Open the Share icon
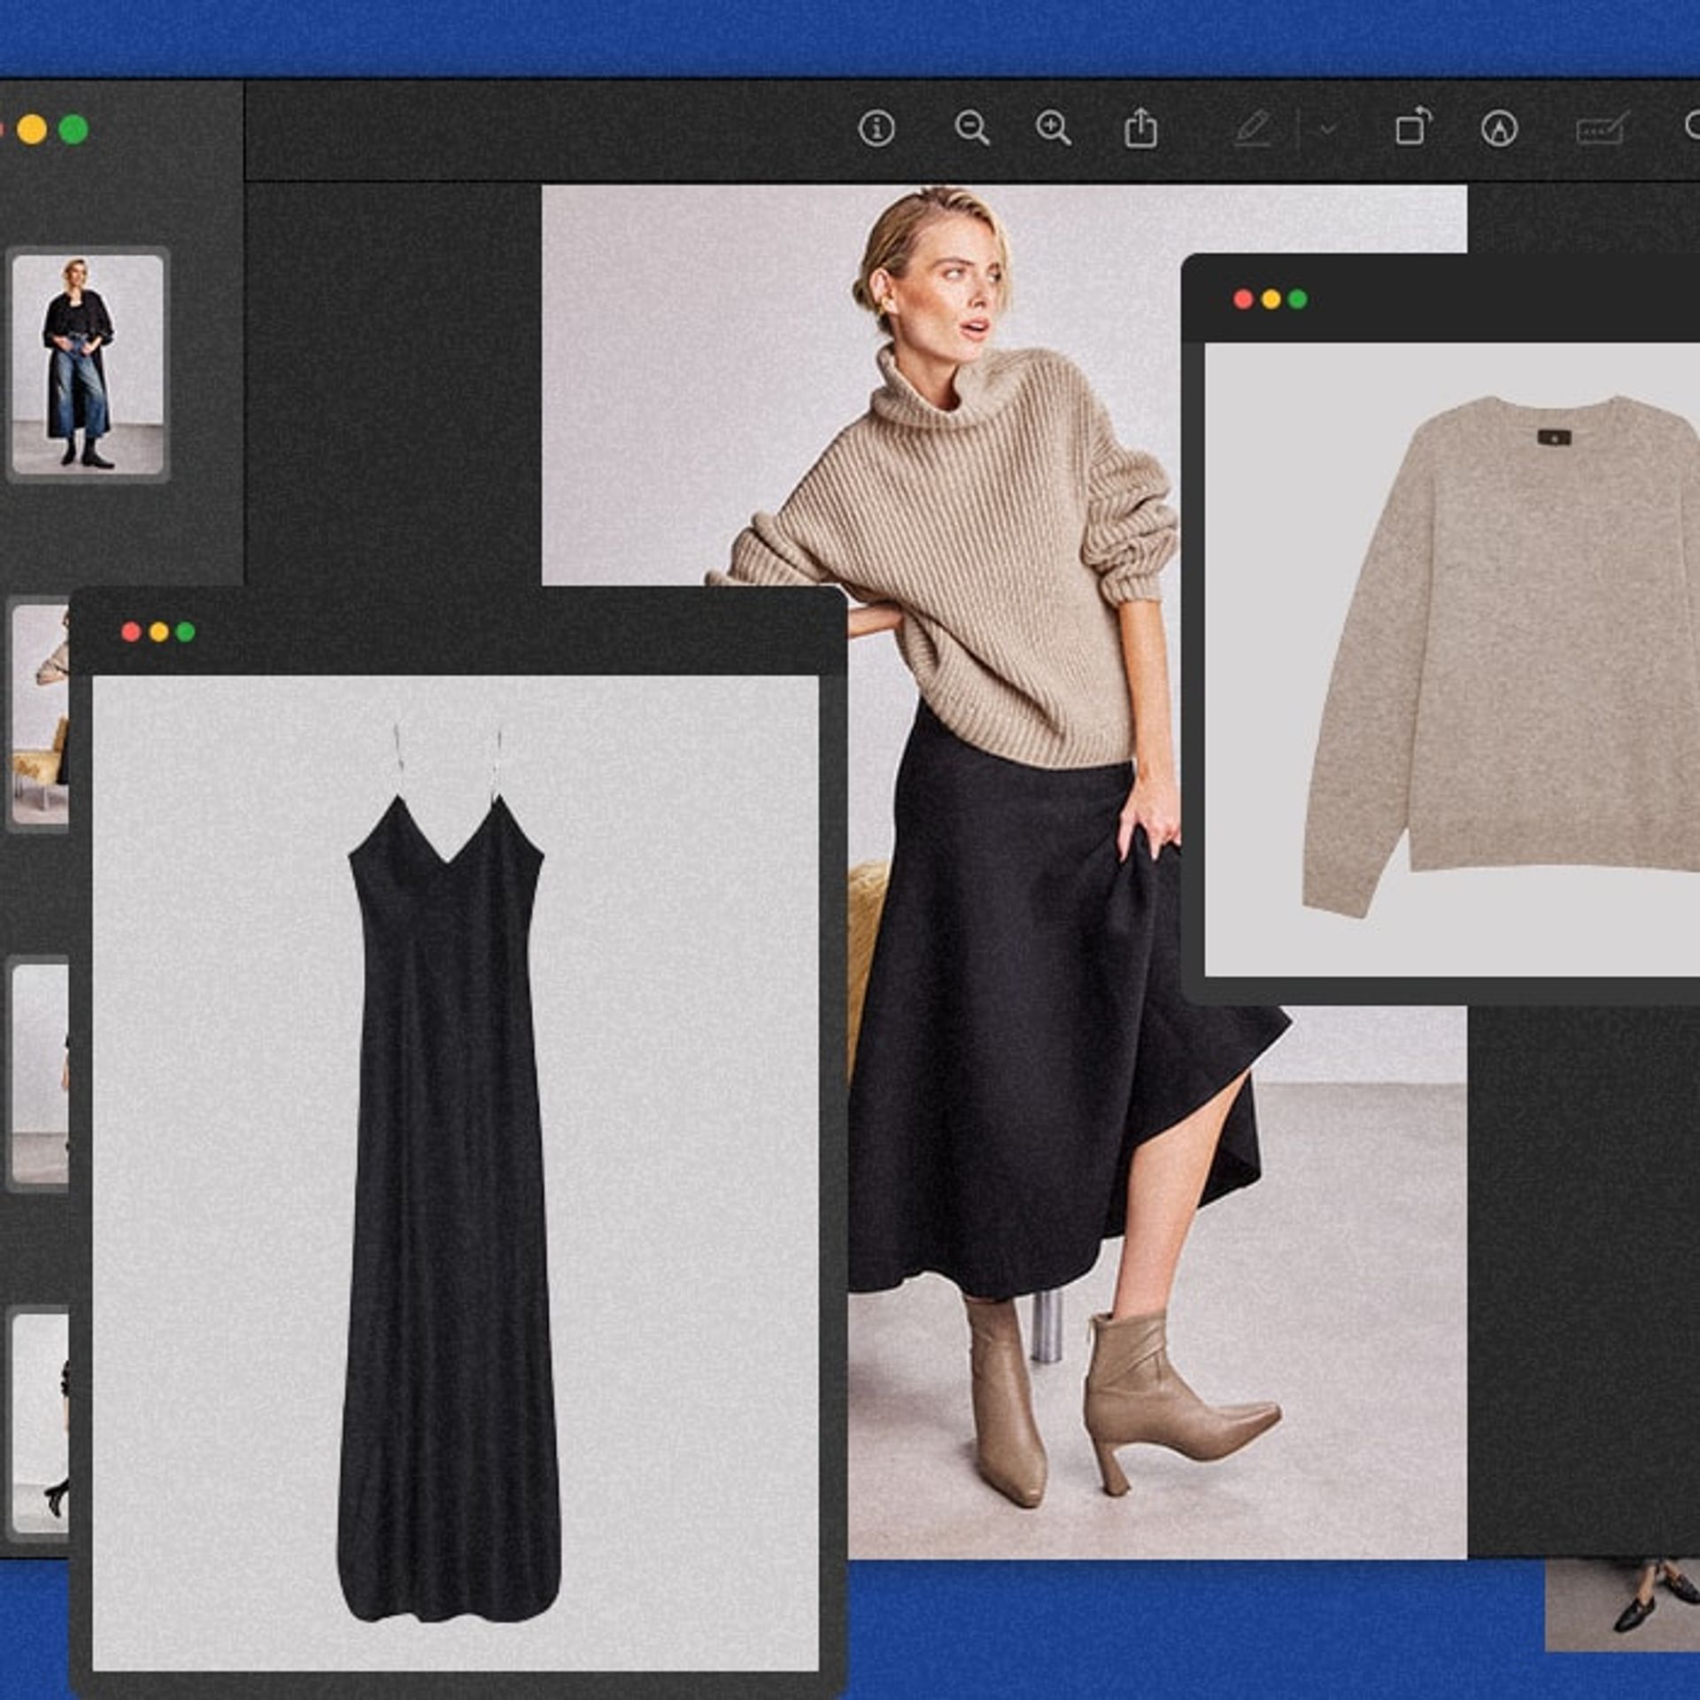The width and height of the screenshot is (1700, 1700). point(1140,129)
